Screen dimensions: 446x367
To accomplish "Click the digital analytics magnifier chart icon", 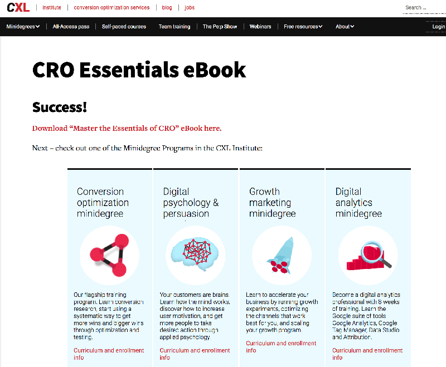I will (x=368, y=255).
